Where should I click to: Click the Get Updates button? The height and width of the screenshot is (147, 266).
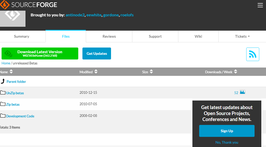97,54
